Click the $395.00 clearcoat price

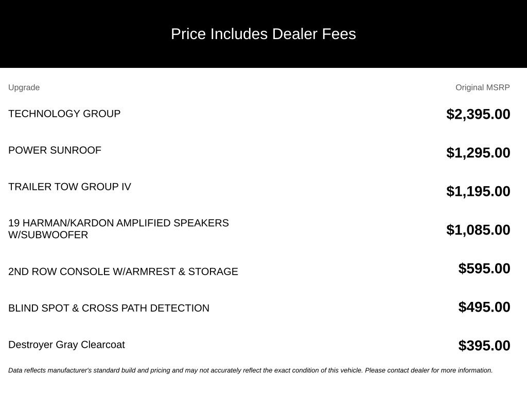coord(484,346)
